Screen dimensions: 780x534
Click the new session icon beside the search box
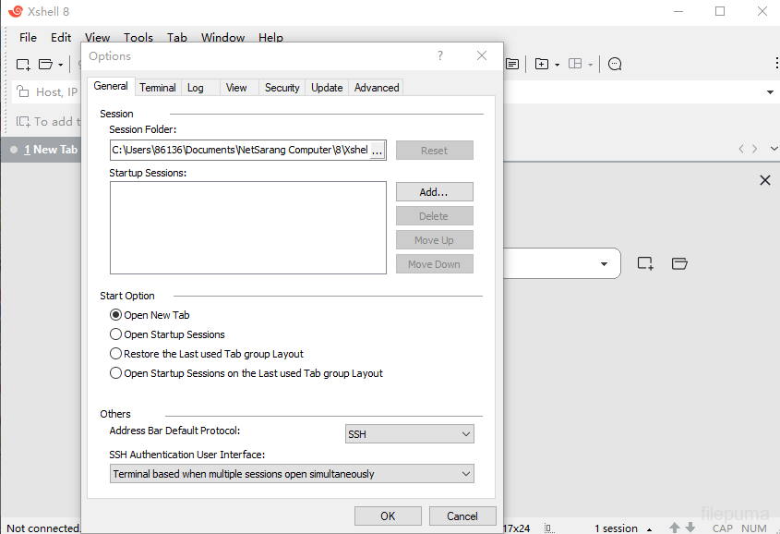(645, 263)
